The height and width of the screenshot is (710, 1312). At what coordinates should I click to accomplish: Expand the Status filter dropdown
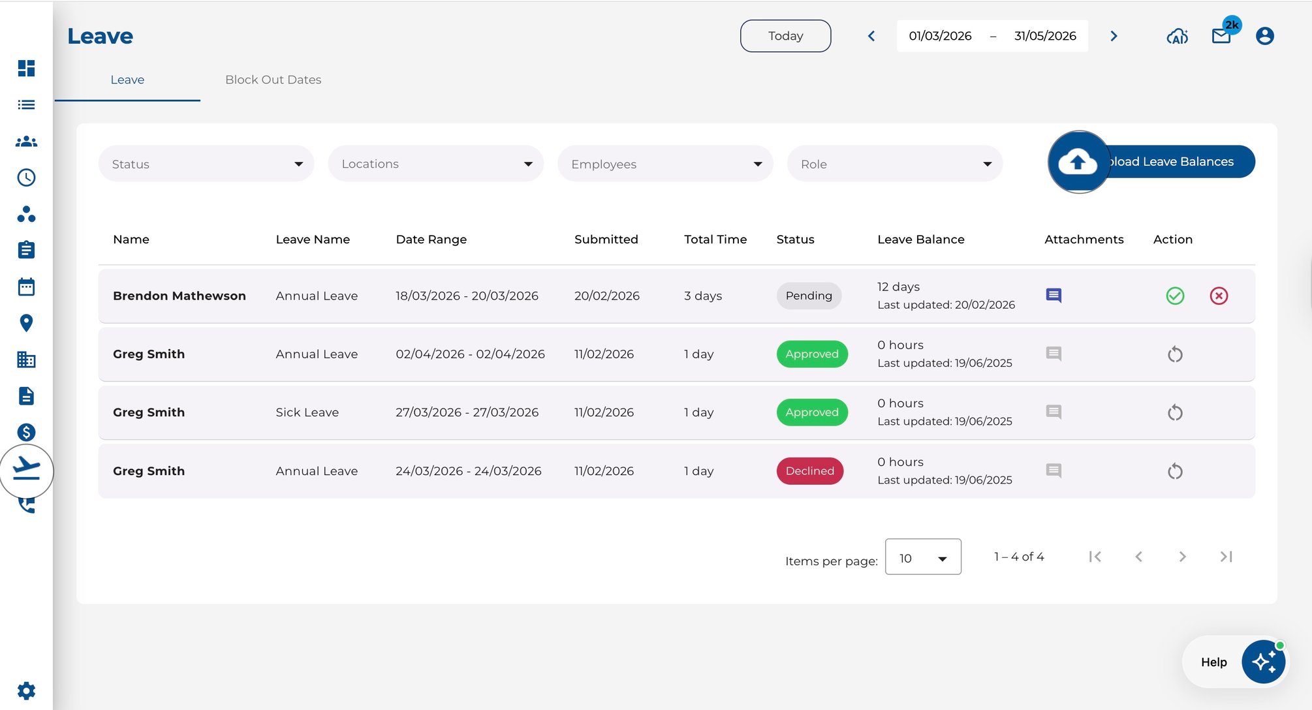(x=206, y=164)
